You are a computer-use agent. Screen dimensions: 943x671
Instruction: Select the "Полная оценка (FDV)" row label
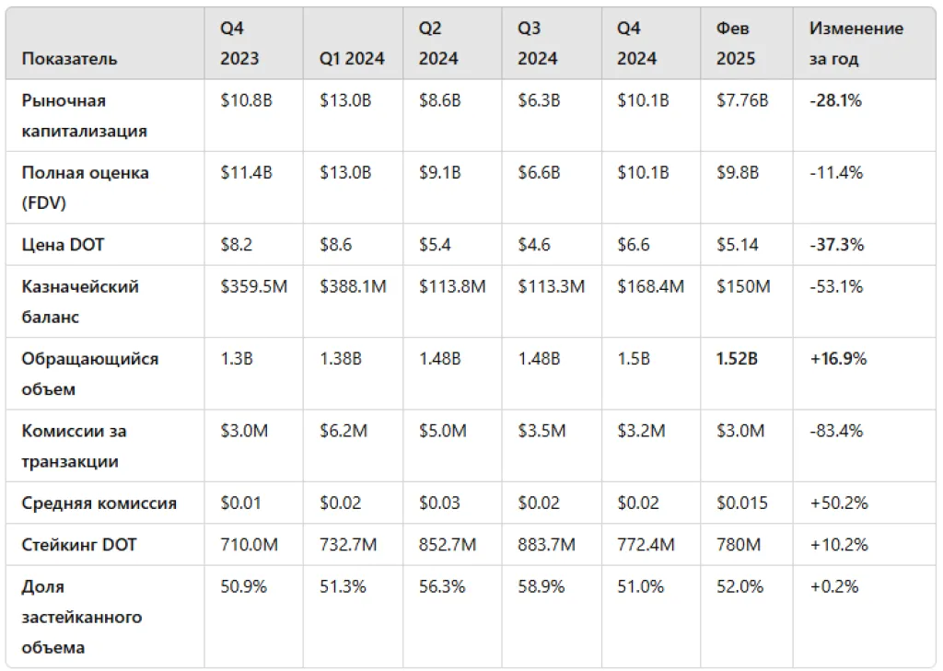point(85,187)
